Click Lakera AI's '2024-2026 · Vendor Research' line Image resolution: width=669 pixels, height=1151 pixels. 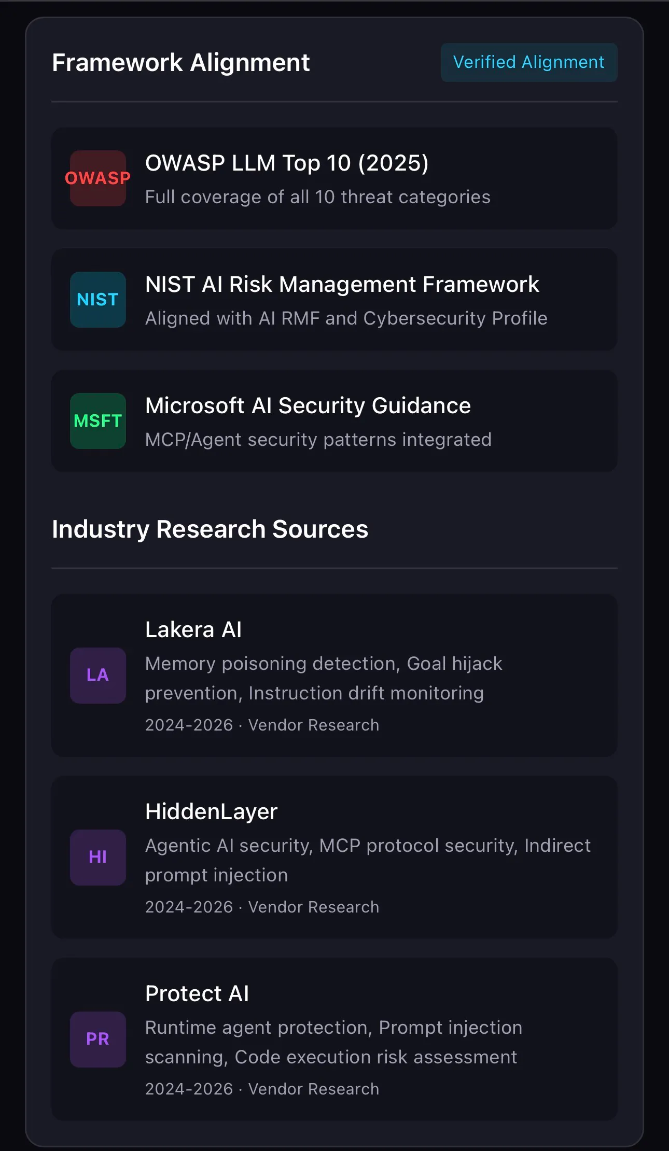[x=262, y=725]
